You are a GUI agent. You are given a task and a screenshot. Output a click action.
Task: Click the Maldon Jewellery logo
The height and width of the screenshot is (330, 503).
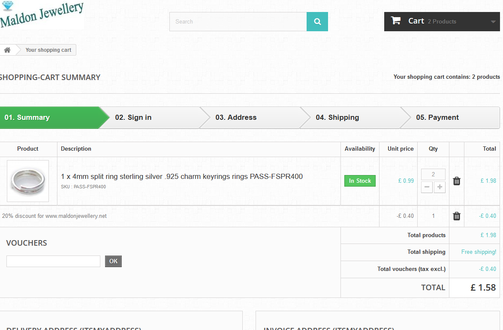pyautogui.click(x=42, y=15)
